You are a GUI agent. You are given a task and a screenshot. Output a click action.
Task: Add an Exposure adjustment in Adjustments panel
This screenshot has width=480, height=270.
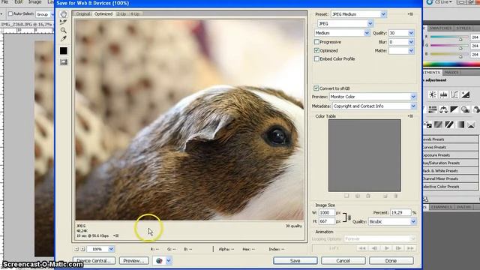(466, 94)
